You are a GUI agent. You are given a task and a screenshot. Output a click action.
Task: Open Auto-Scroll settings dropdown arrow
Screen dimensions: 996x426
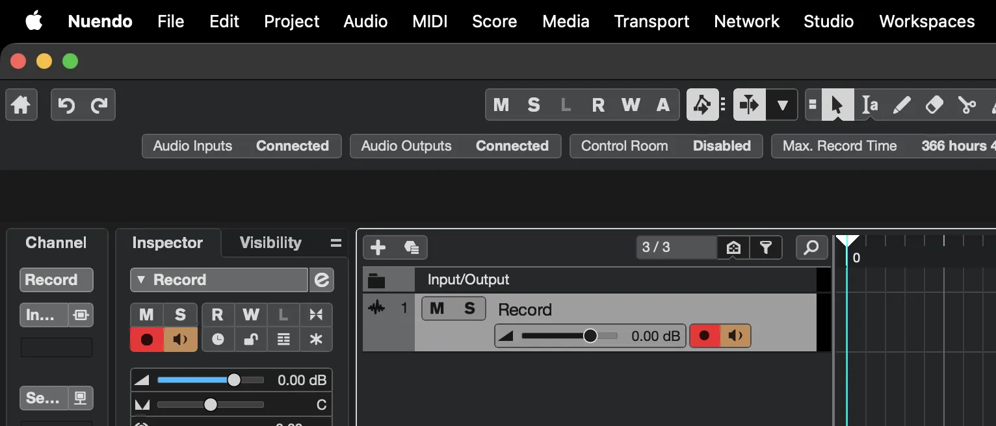782,105
